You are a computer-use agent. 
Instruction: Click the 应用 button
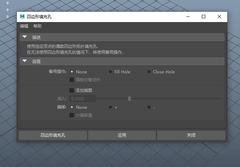click(x=122, y=135)
